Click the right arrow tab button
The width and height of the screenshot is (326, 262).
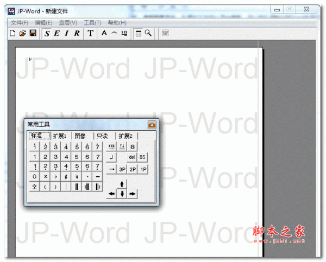tap(111, 169)
